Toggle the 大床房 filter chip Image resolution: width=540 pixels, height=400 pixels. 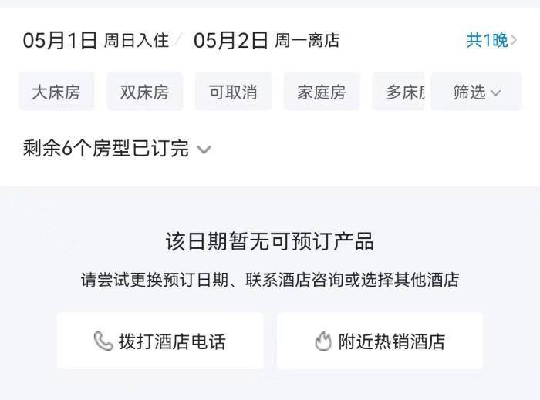pyautogui.click(x=56, y=92)
